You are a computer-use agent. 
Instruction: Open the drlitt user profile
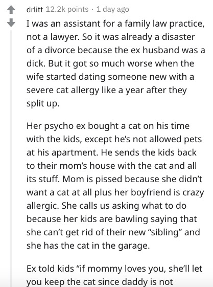(35, 9)
